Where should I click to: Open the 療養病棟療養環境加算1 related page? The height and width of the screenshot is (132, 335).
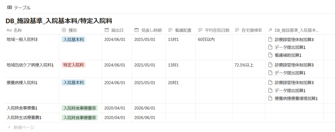296,98
